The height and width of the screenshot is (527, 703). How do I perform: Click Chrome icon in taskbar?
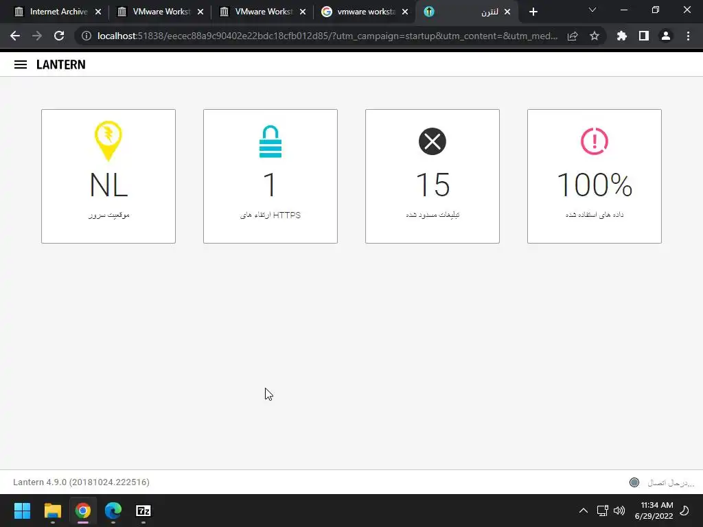[83, 511]
